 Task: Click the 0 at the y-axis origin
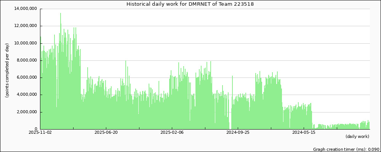[35, 129]
